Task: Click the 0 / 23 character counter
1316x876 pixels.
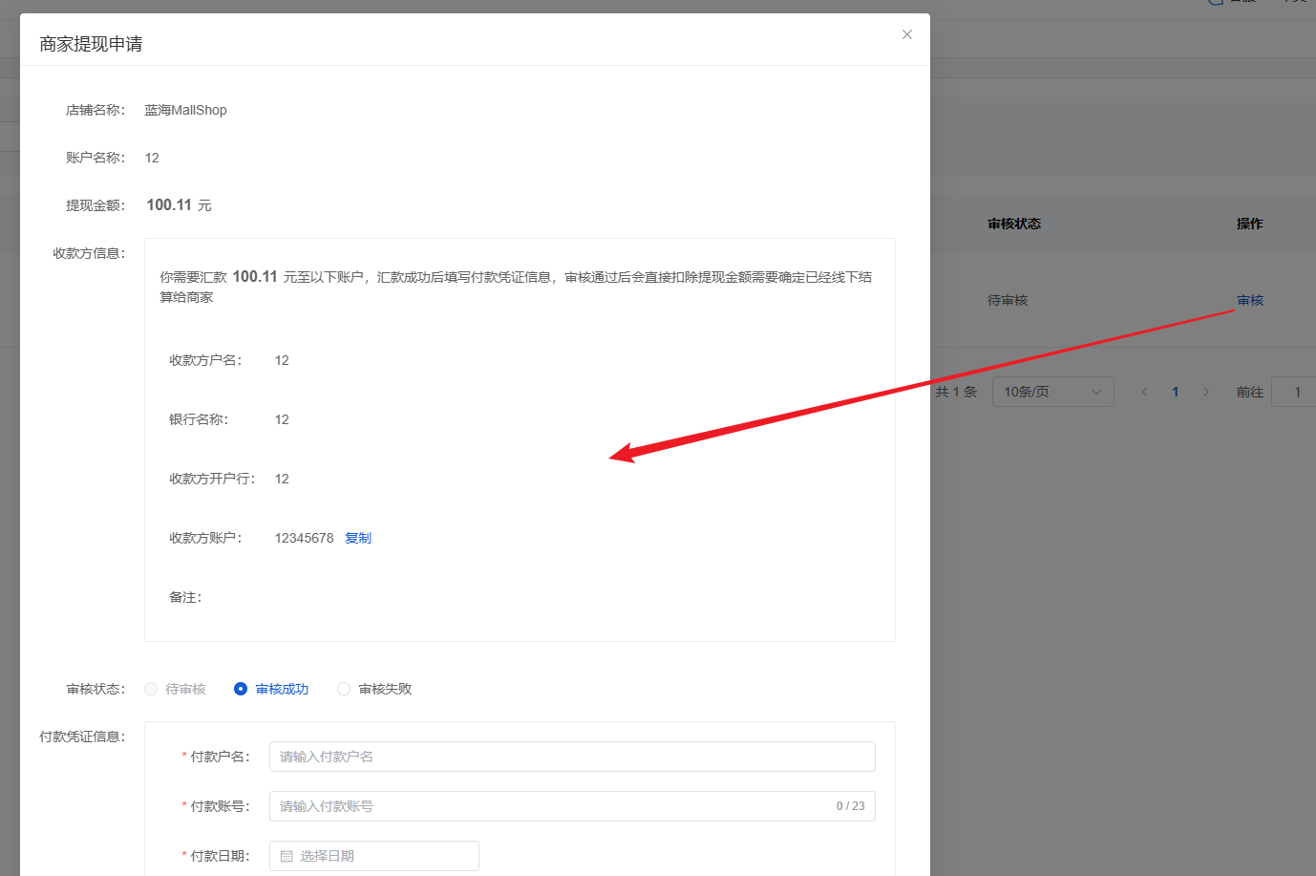Action: click(851, 806)
